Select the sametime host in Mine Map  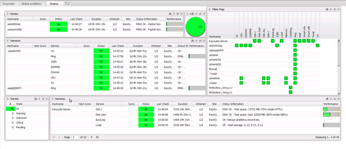coord(215,78)
